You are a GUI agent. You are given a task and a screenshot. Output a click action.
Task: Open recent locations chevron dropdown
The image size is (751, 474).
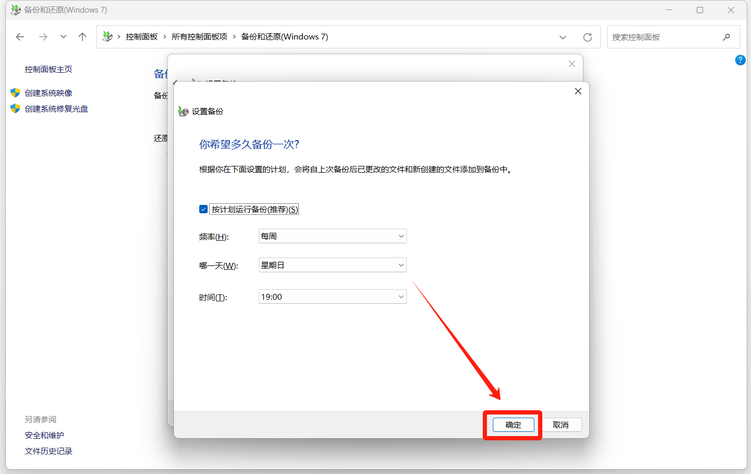pyautogui.click(x=63, y=37)
